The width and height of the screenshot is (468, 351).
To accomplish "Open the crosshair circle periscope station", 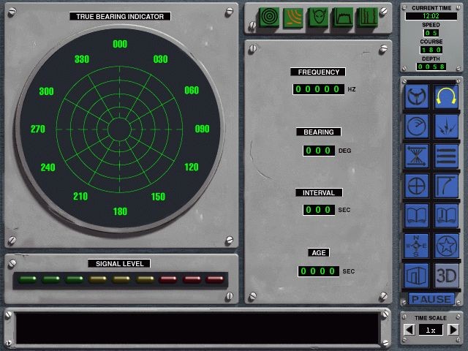I will [x=416, y=186].
